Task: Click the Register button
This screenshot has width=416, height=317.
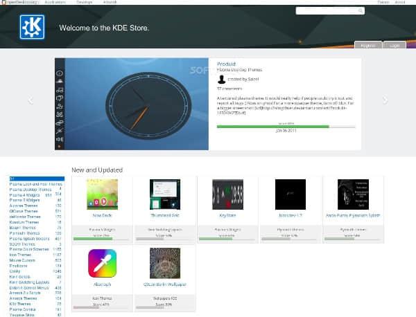Action: pos(368,45)
